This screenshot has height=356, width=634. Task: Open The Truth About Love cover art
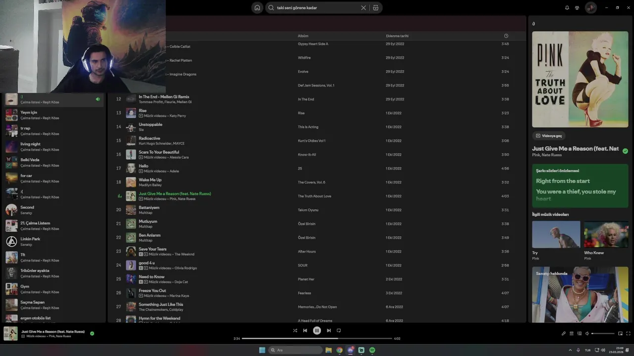580,80
